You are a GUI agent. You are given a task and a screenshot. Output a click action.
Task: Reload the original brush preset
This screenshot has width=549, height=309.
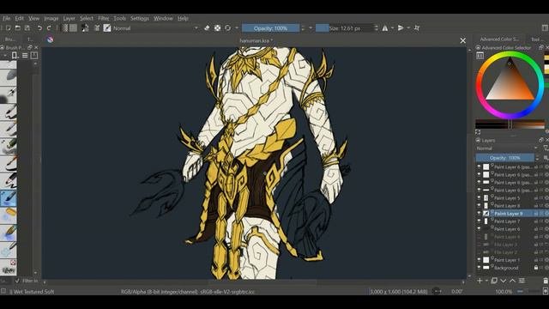(x=228, y=28)
